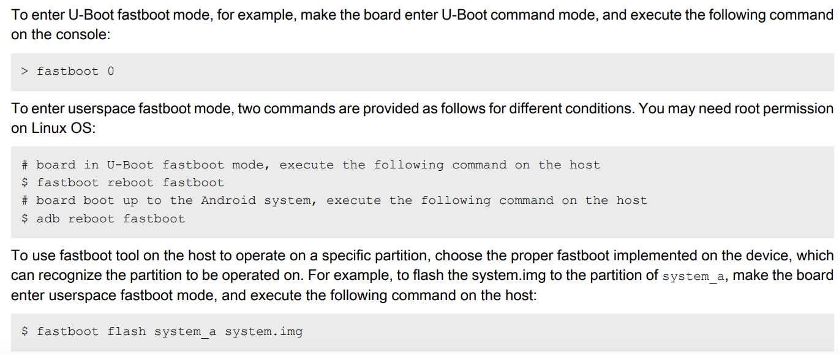Click the text 'on the console:'

[x=61, y=35]
